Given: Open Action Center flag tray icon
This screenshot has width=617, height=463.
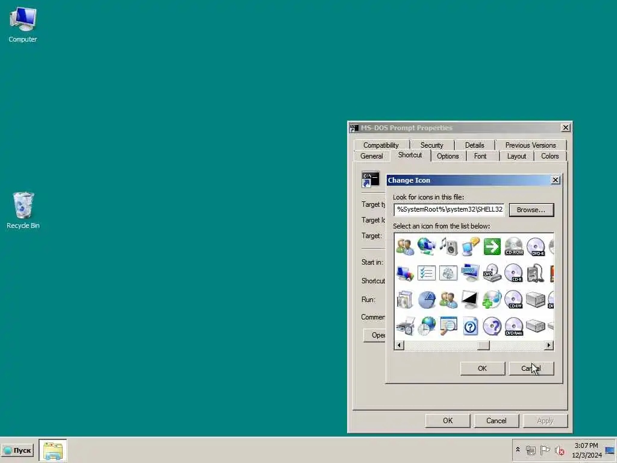Looking at the screenshot, I should tap(545, 450).
